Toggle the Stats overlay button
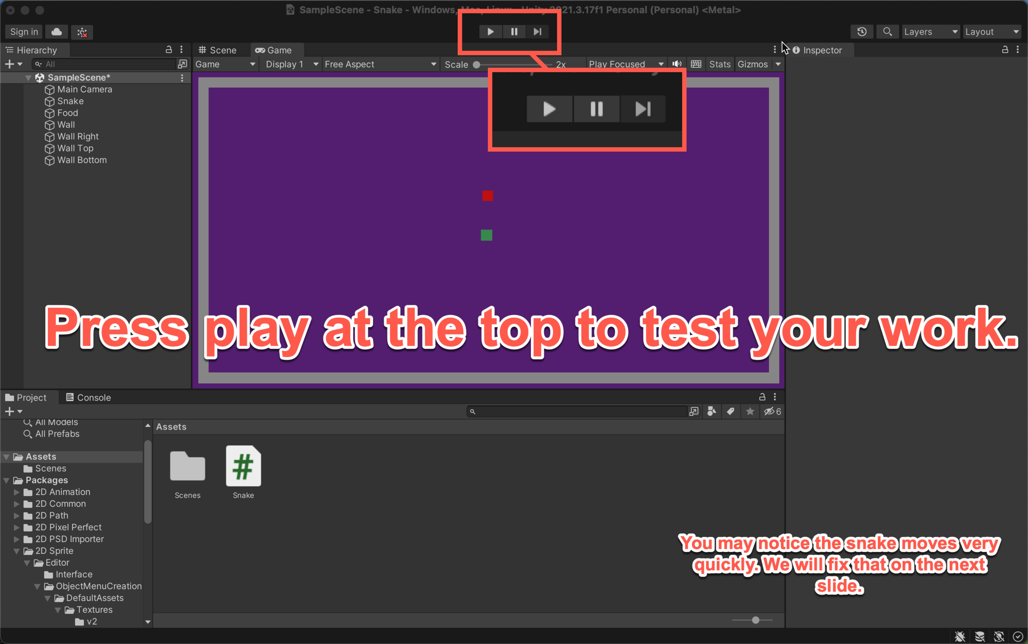Screen dimensions: 1028x644 (x=719, y=64)
